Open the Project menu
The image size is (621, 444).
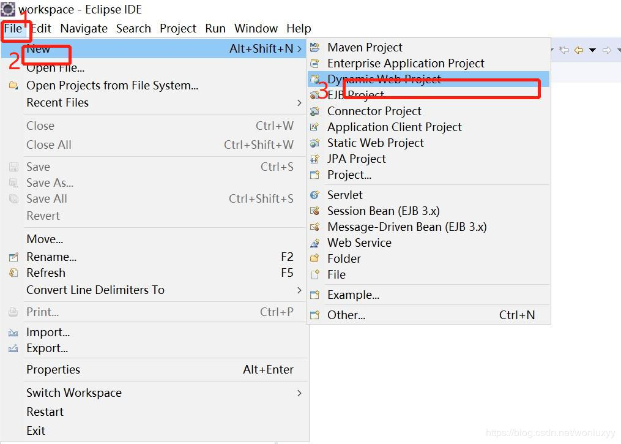click(x=178, y=29)
